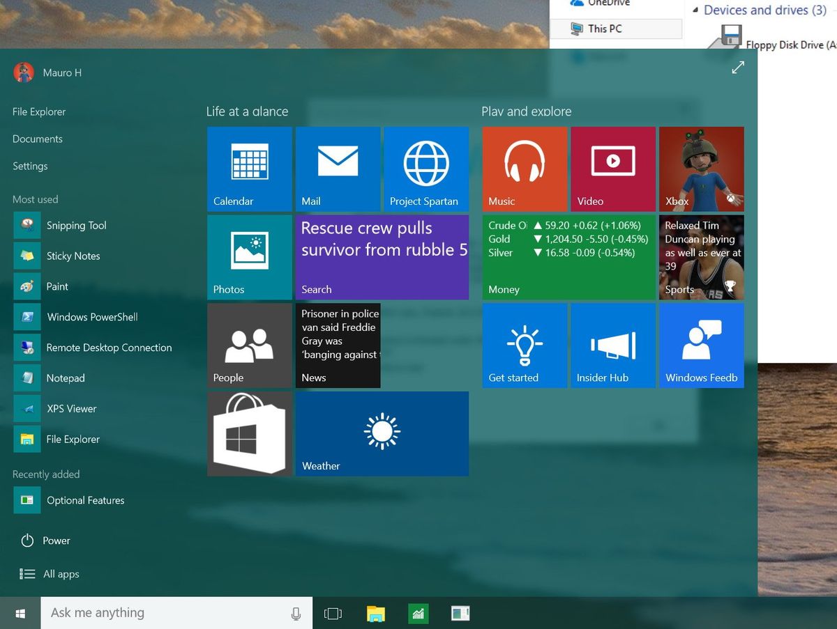Open Task View from the taskbar
Screen dimensions: 837x629
coord(333,613)
